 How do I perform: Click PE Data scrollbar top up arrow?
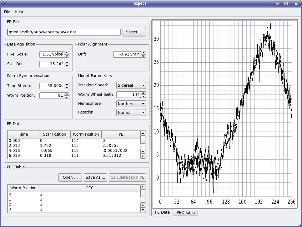pos(143,133)
